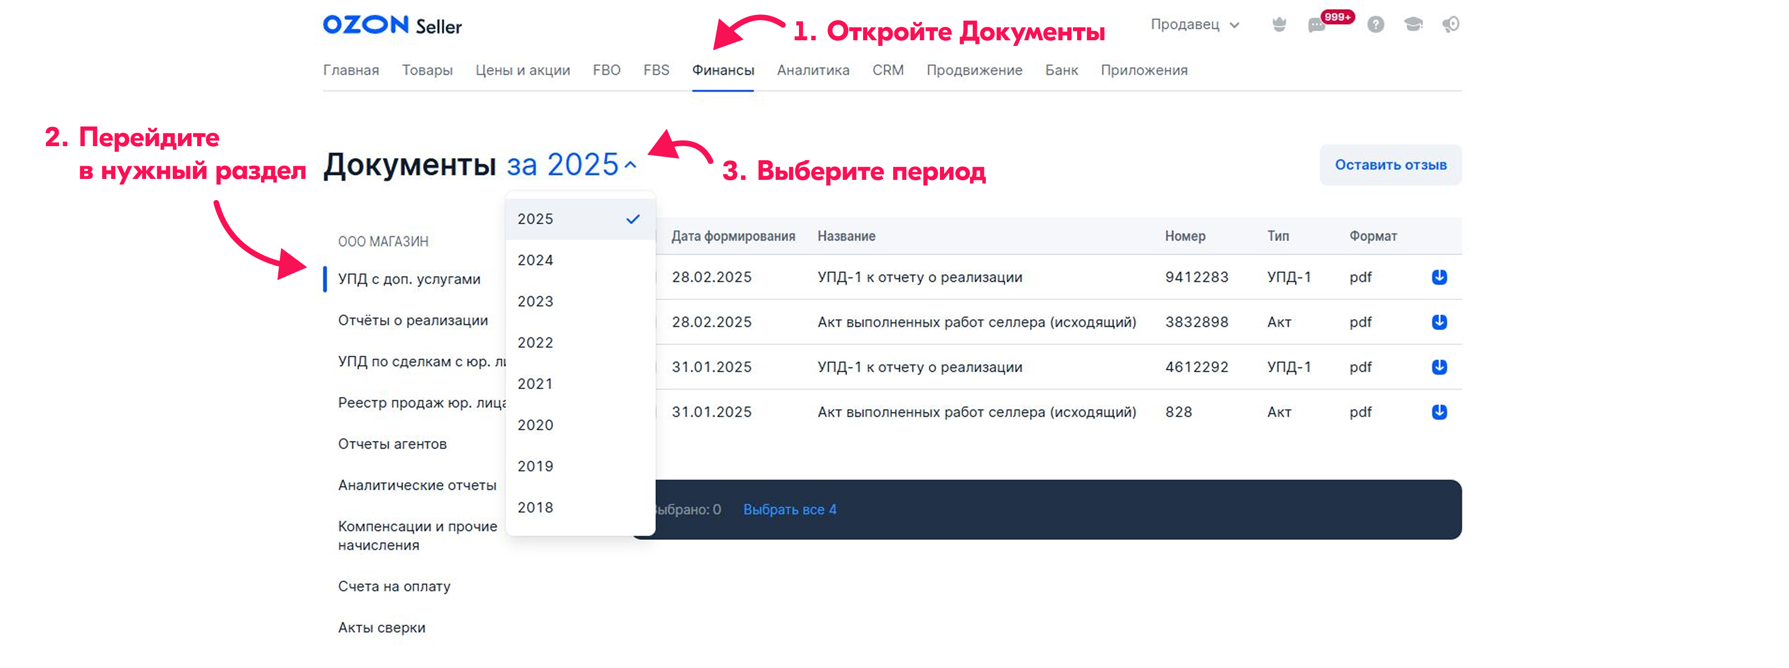Click the OZON Seller logo
The image size is (1789, 668).
(392, 26)
